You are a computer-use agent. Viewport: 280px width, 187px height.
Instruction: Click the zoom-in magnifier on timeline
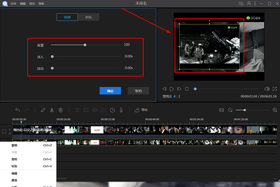[x=275, y=110]
